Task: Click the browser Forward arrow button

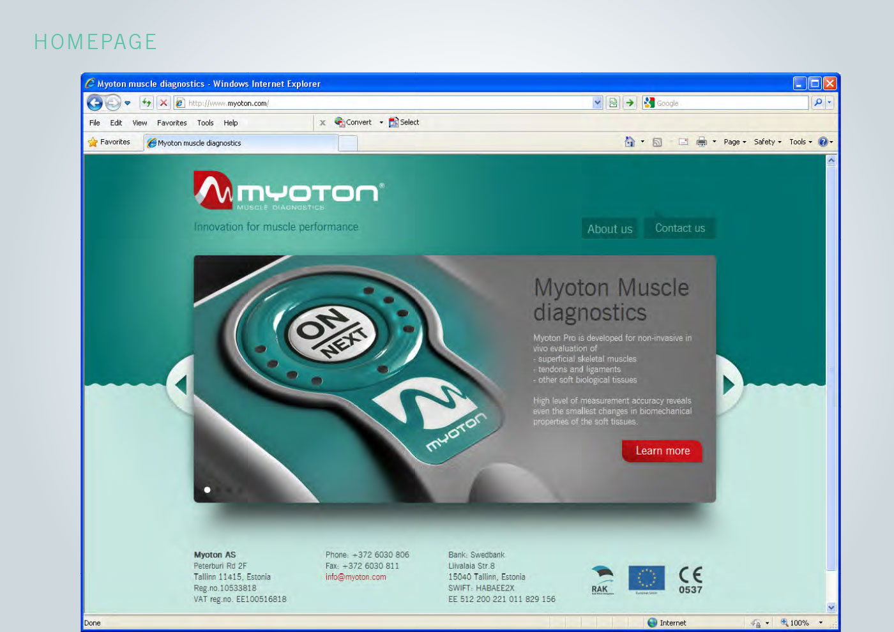Action: pyautogui.click(x=113, y=103)
